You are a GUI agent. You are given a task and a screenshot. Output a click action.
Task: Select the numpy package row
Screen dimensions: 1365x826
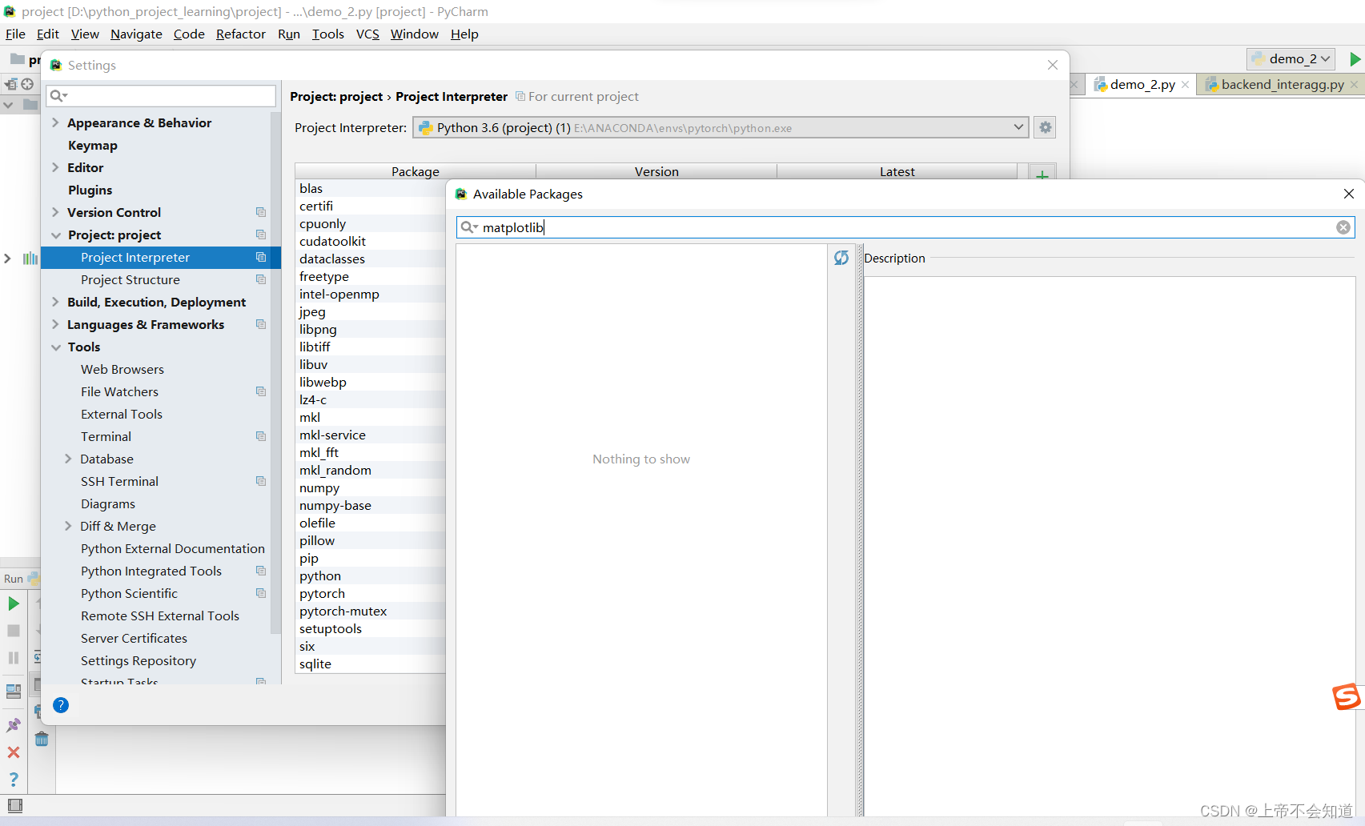pyautogui.click(x=370, y=487)
